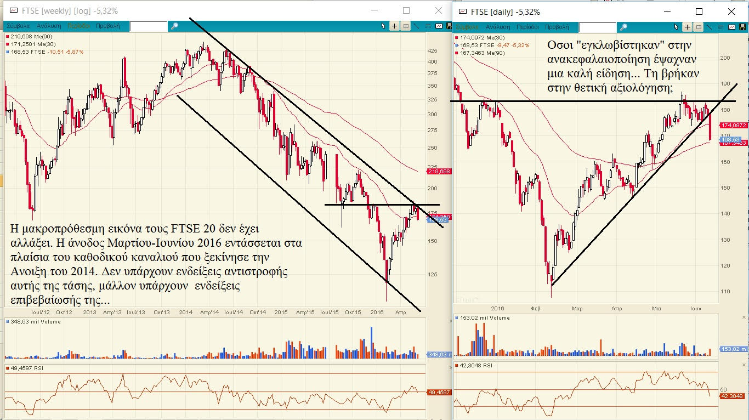Activate the crosshair tool in daily chart
The image size is (749, 420).
(x=688, y=27)
